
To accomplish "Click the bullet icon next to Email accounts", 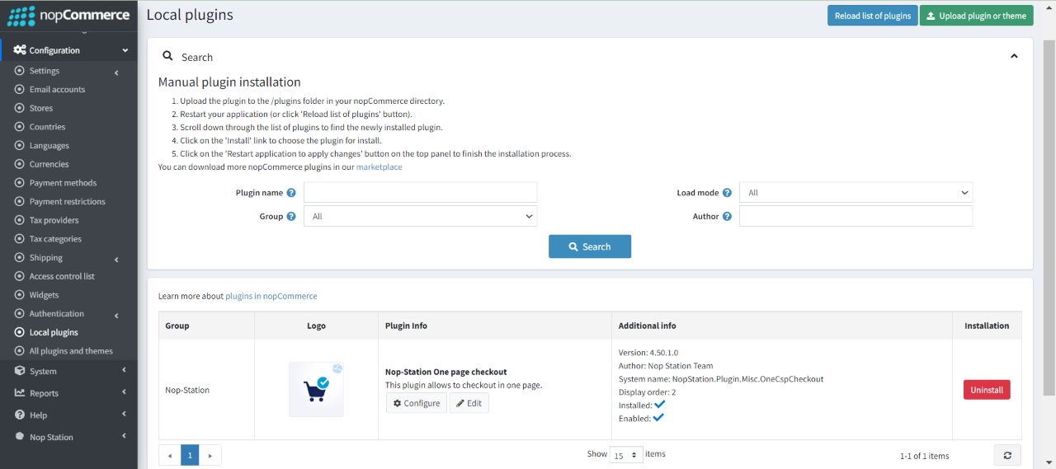I will (20, 89).
